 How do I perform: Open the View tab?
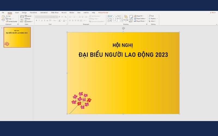tap(79, 13)
